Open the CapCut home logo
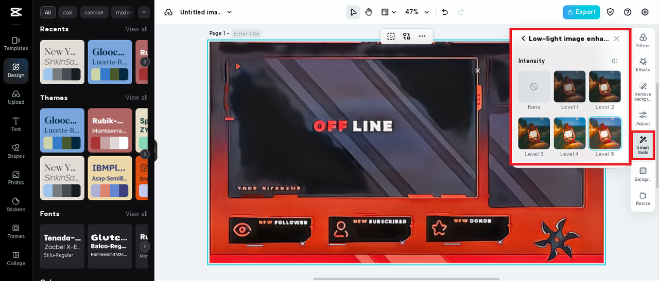The width and height of the screenshot is (659, 281). [x=16, y=12]
